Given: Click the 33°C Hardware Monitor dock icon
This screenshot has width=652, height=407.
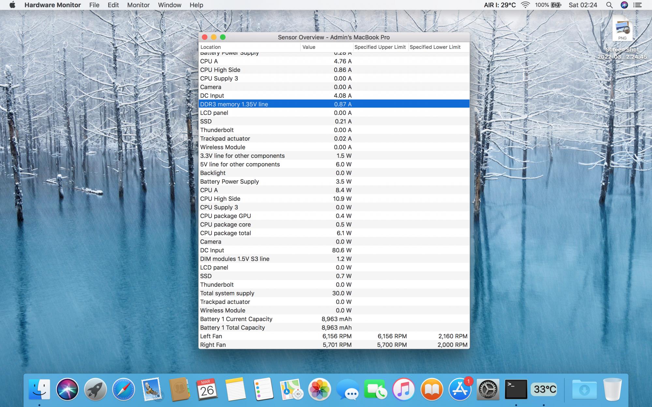Looking at the screenshot, I should [544, 389].
